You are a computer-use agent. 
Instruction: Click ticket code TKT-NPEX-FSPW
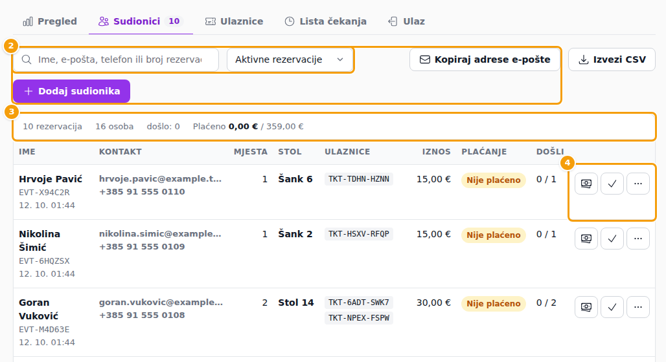click(359, 318)
